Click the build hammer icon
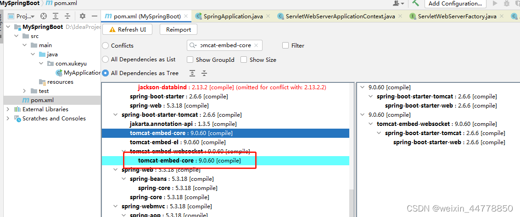Image resolution: width=520 pixels, height=217 pixels. [x=415, y=3]
